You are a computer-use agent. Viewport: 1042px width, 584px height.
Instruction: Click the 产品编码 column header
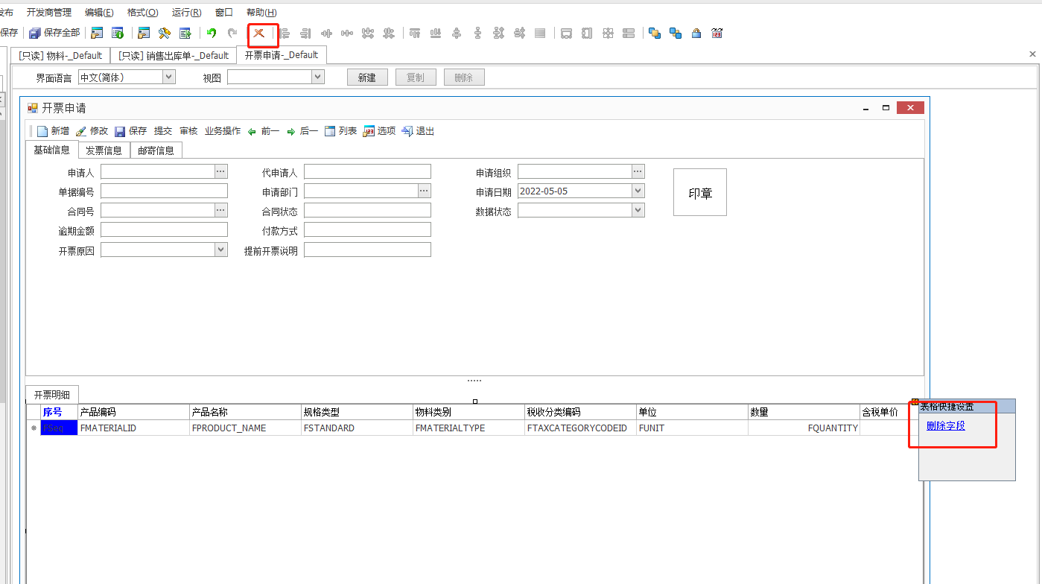click(134, 412)
